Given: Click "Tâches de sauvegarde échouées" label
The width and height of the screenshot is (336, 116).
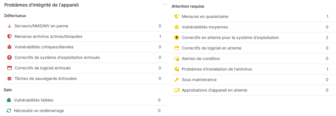Looking at the screenshot, I should 45,78.
